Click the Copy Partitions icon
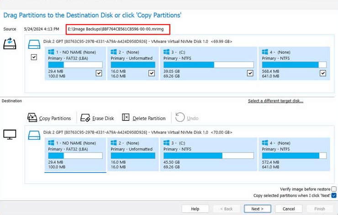 [x=32, y=118]
